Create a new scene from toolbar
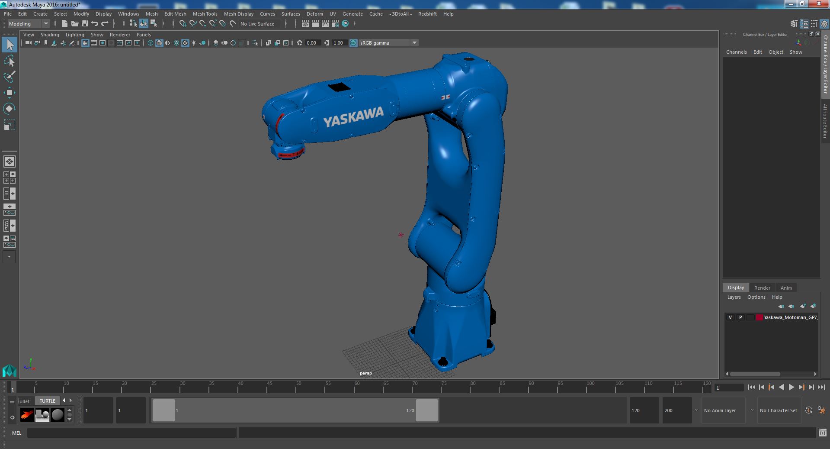Viewport: 830px width, 449px height. [64, 24]
